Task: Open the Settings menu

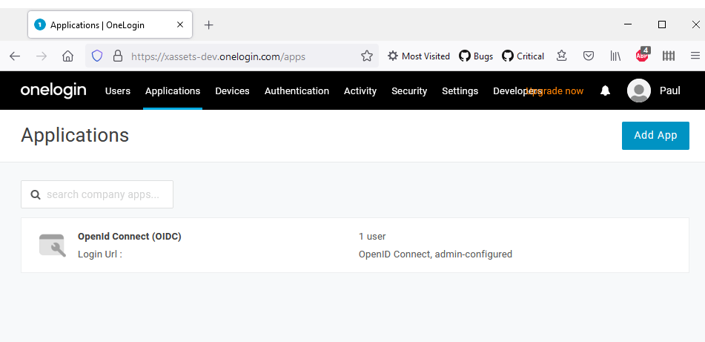Action: 460,91
